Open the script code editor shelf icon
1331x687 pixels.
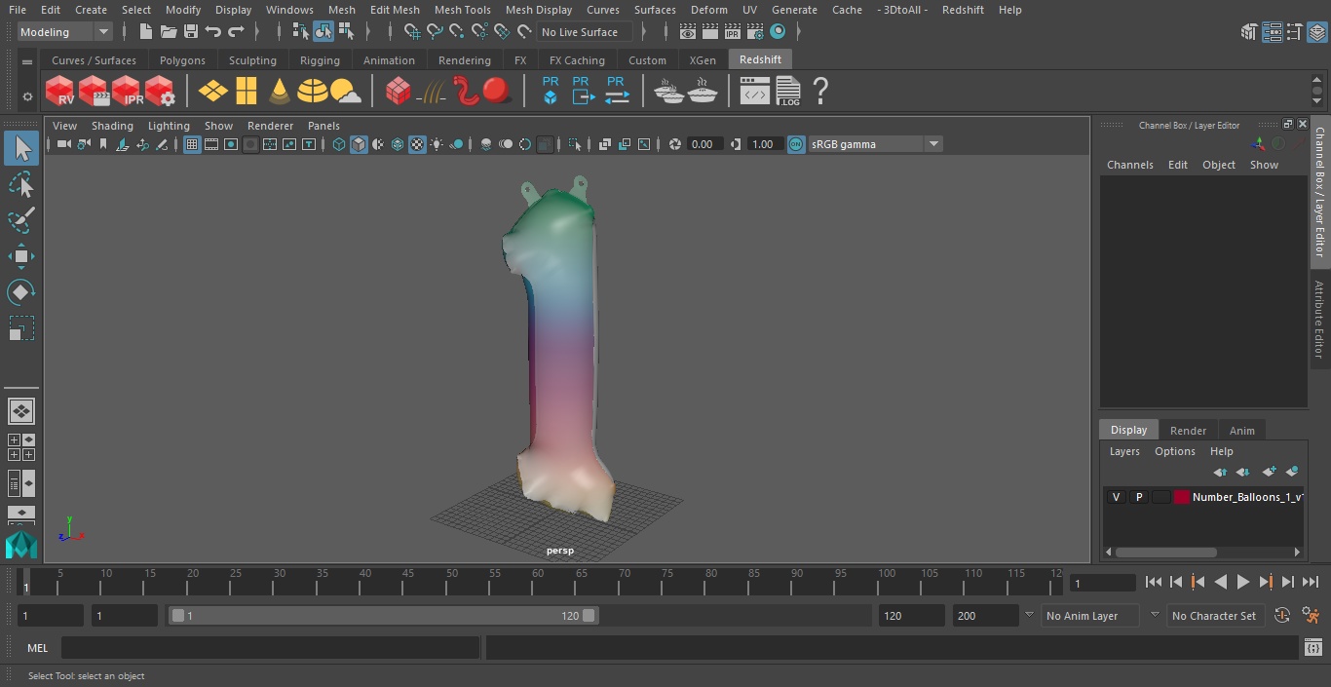point(755,92)
